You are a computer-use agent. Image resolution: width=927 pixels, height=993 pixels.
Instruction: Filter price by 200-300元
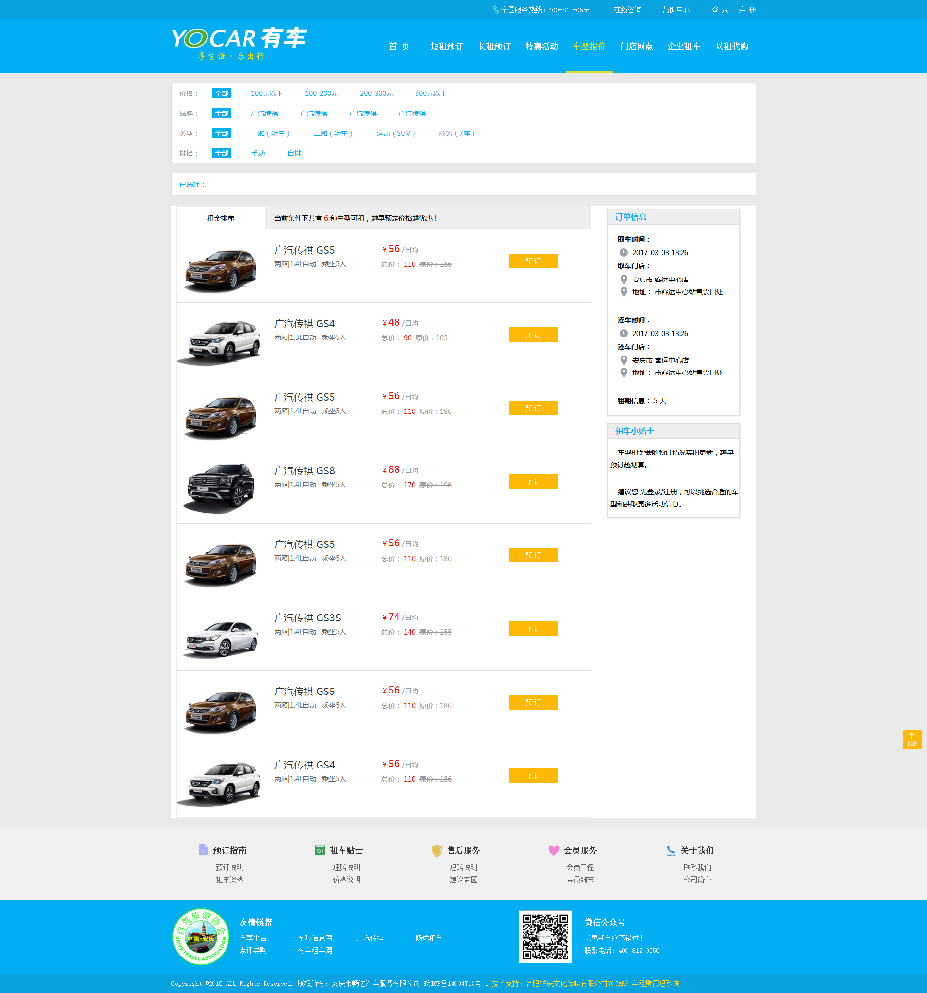(x=376, y=94)
